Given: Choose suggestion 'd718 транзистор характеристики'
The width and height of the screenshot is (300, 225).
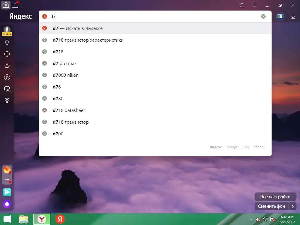Looking at the screenshot, I should 155,40.
